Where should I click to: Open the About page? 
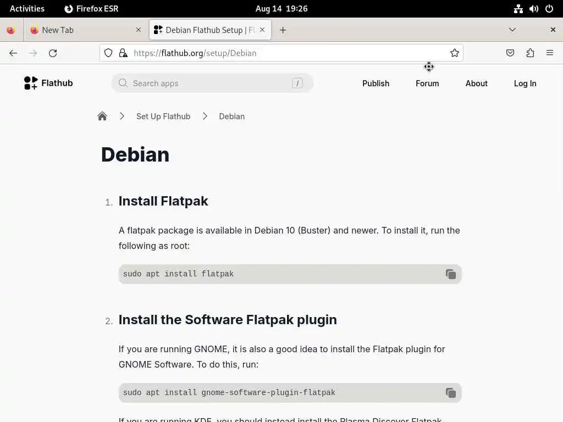(477, 84)
